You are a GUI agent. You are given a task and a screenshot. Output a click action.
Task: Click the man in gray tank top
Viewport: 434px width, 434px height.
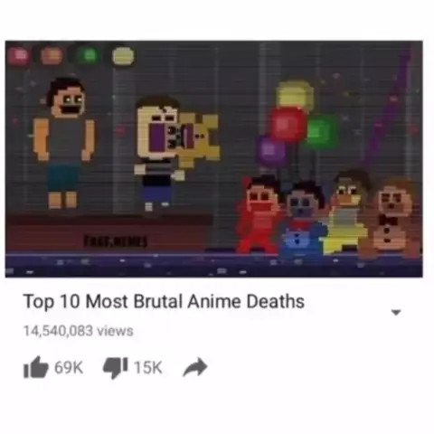(x=63, y=143)
